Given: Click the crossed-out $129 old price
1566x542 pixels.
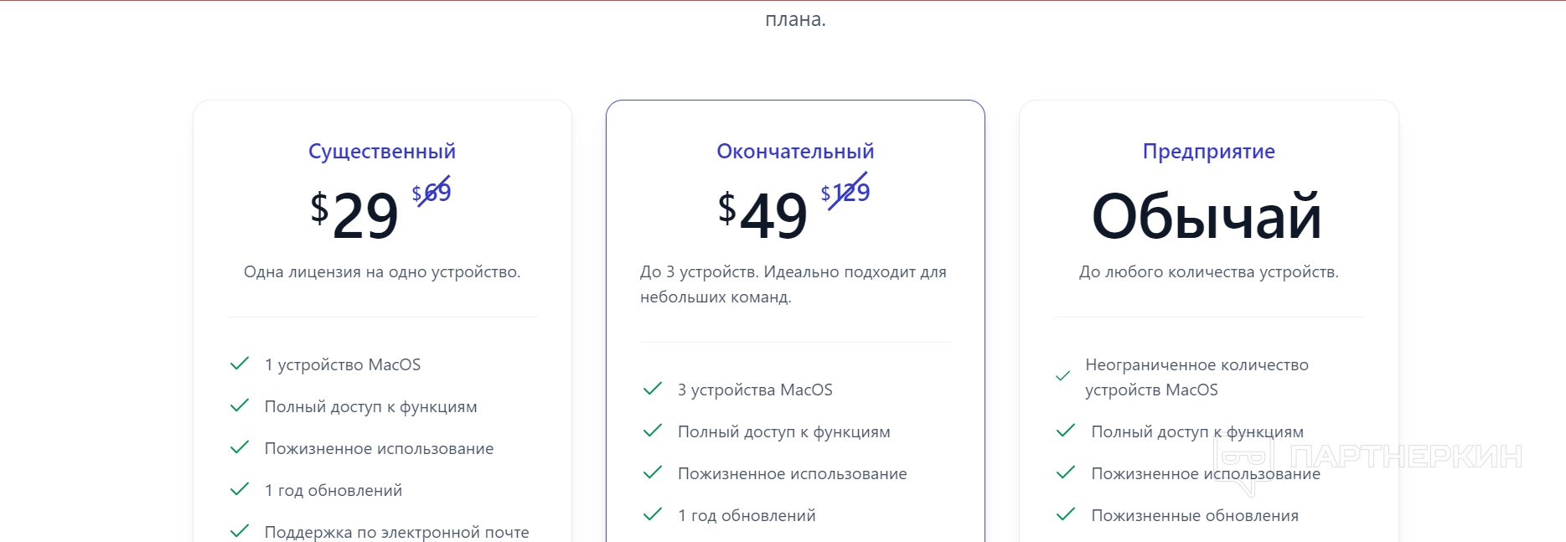Looking at the screenshot, I should coord(845,193).
